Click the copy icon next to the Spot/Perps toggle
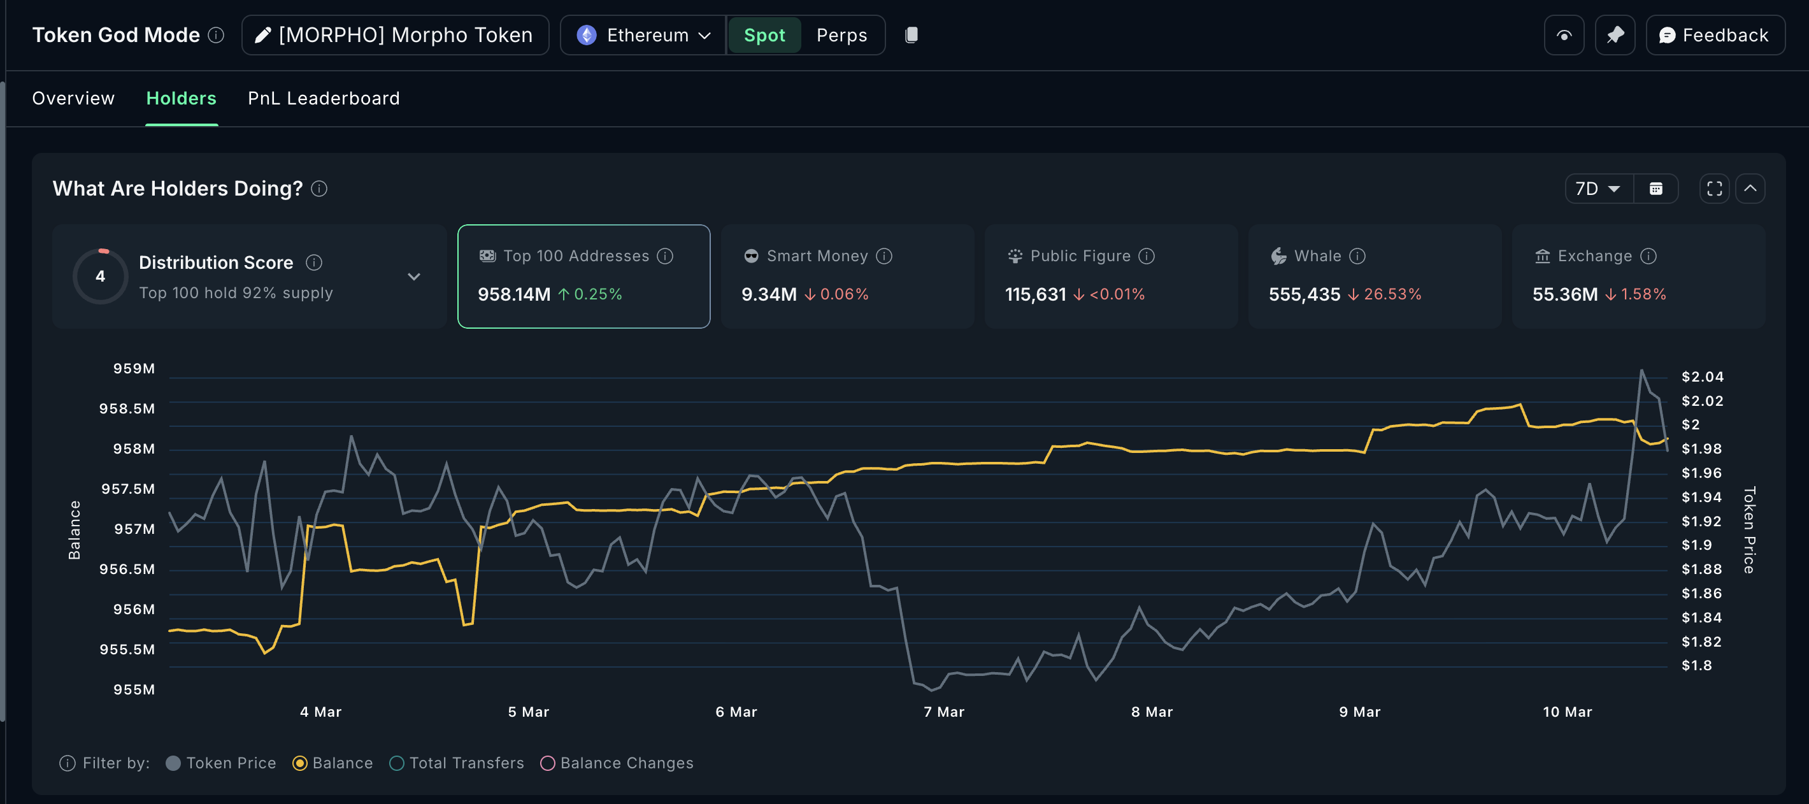This screenshot has width=1809, height=804. point(912,34)
